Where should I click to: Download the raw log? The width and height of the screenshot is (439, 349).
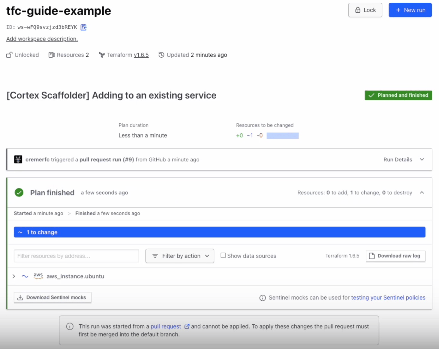tap(395, 256)
